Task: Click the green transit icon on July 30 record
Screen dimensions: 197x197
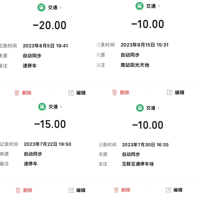Action: pos(140,108)
